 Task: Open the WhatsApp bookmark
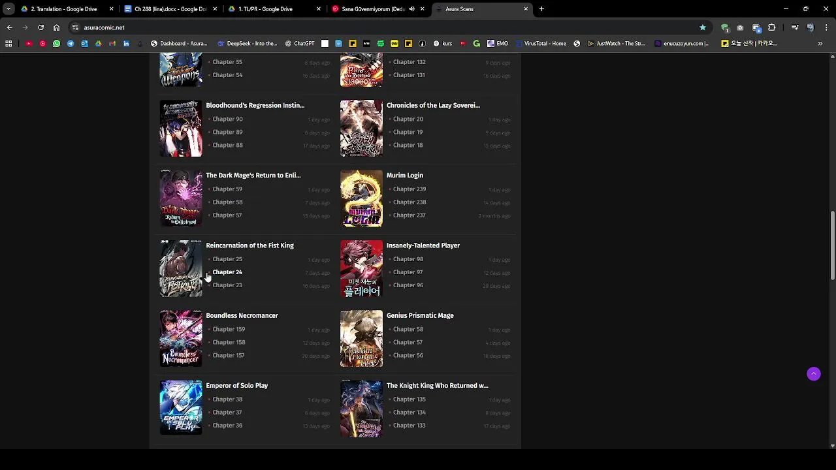tap(56, 44)
